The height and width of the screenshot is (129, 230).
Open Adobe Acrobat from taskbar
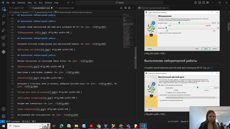click(91, 126)
